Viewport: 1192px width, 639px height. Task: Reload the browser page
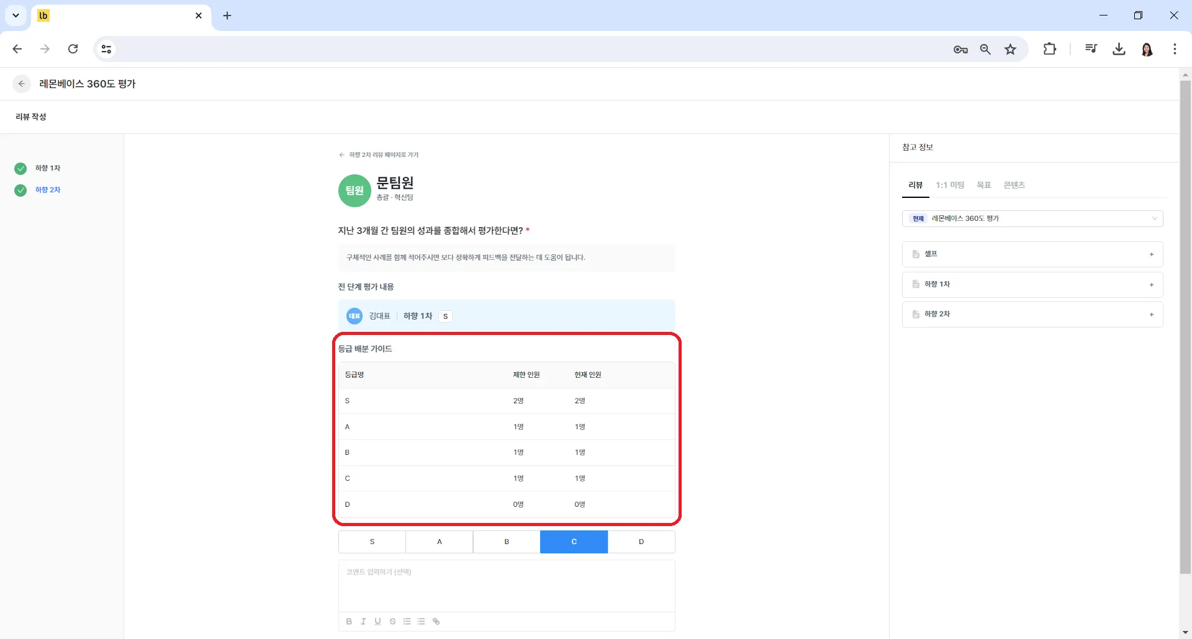tap(73, 49)
